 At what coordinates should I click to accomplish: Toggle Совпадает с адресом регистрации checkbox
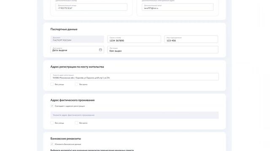point(52,106)
